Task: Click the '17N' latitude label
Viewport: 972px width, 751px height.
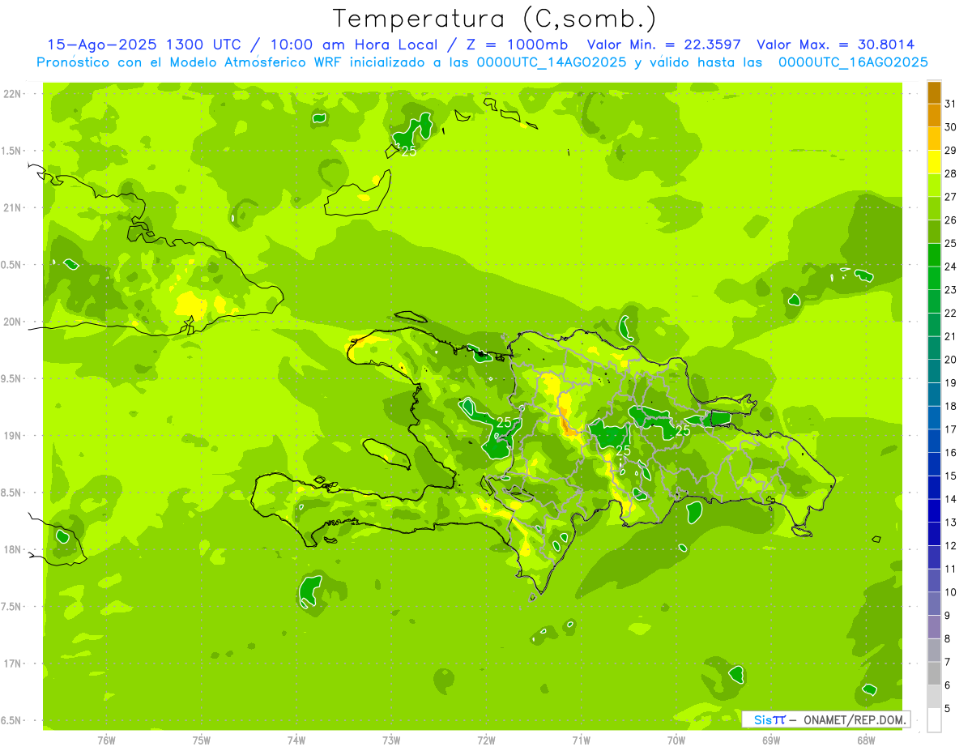Action: pyautogui.click(x=12, y=664)
